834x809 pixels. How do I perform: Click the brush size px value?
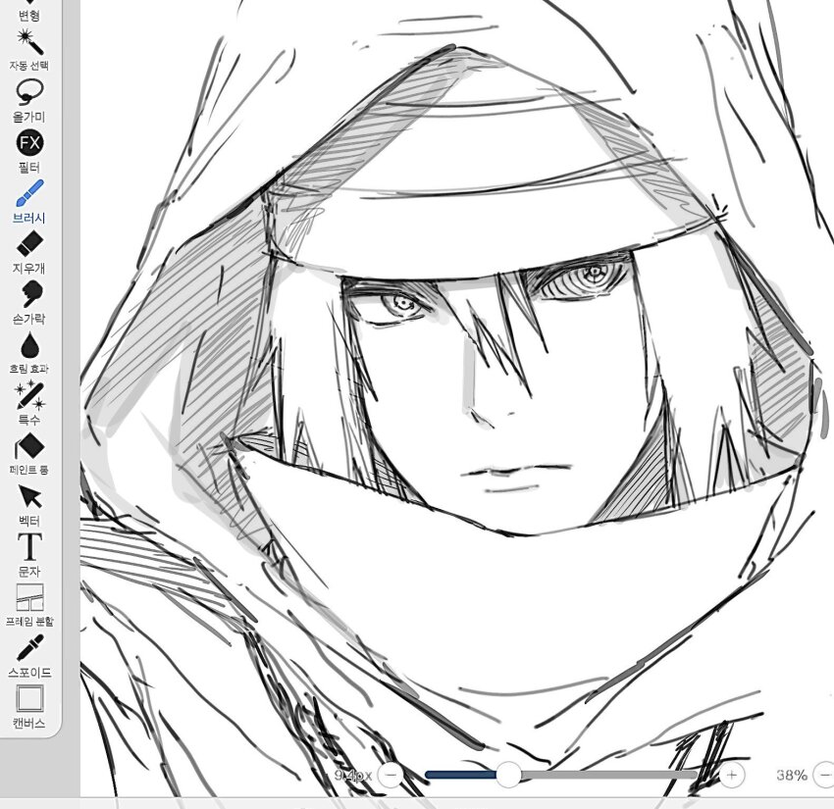pyautogui.click(x=353, y=775)
